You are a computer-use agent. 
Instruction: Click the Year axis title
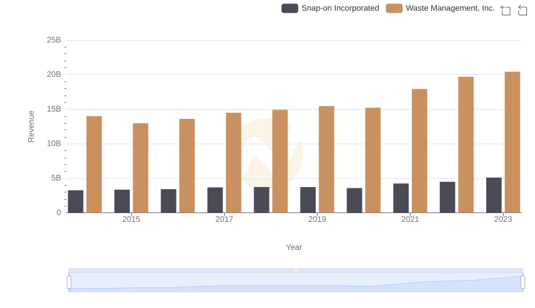pos(294,247)
